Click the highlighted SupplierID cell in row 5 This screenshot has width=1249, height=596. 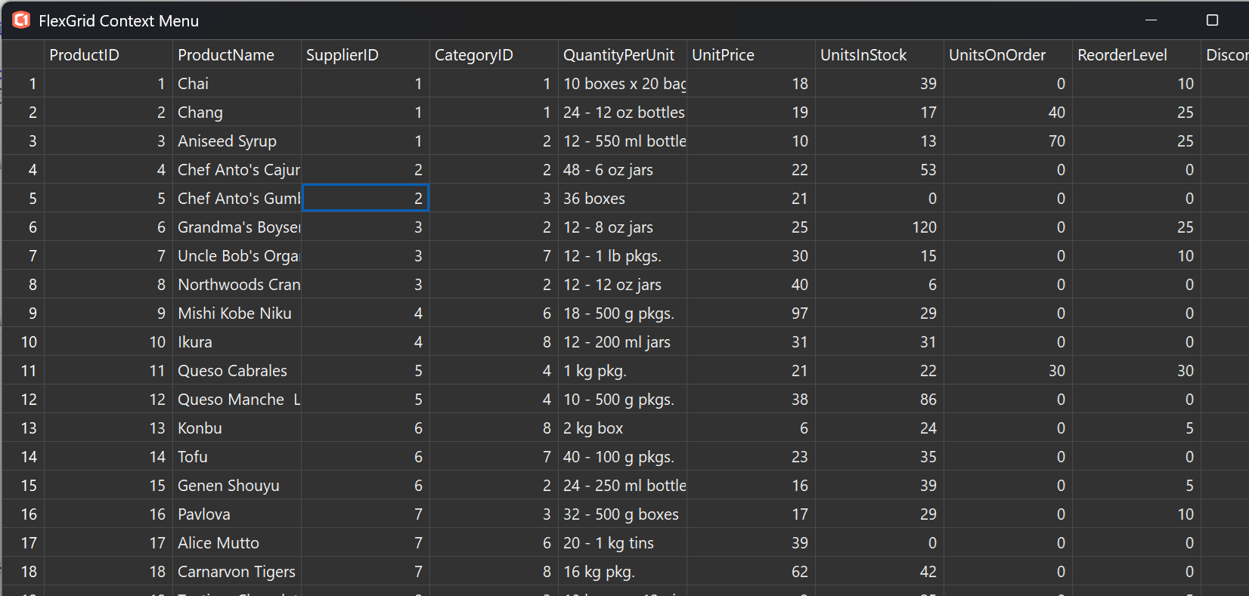point(366,199)
